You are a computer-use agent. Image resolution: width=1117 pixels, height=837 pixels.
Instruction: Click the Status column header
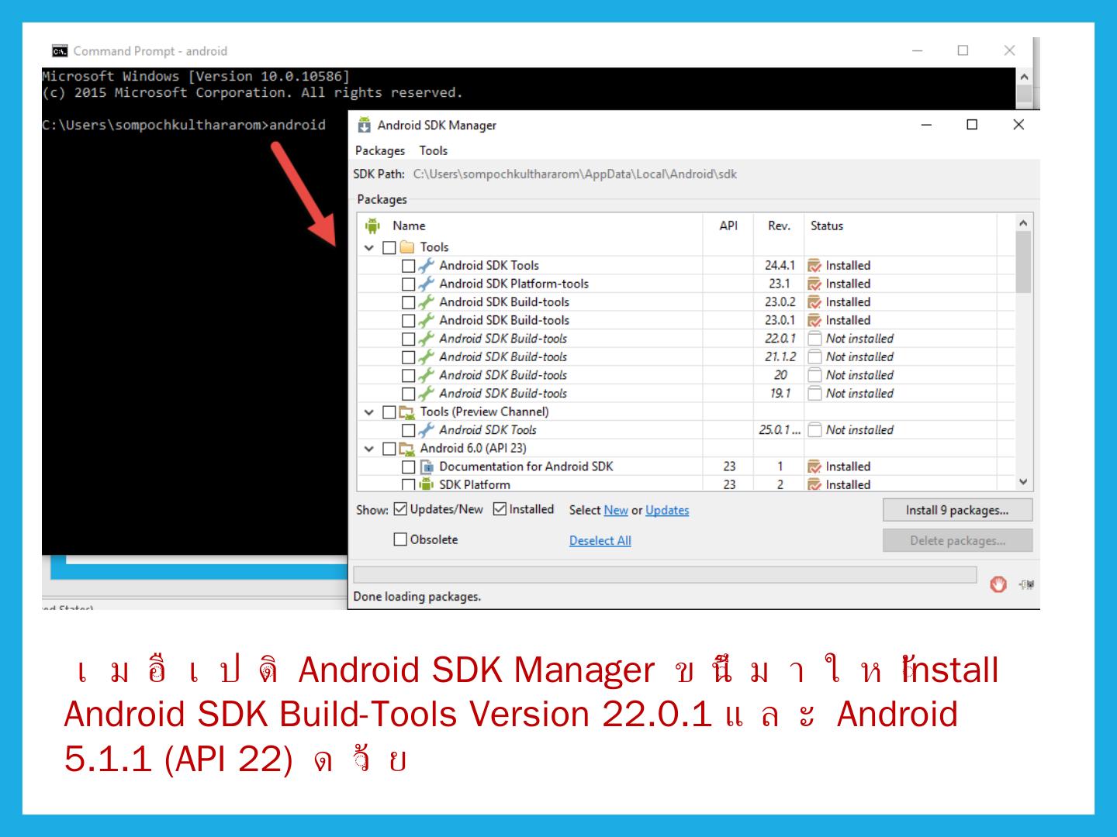click(827, 226)
